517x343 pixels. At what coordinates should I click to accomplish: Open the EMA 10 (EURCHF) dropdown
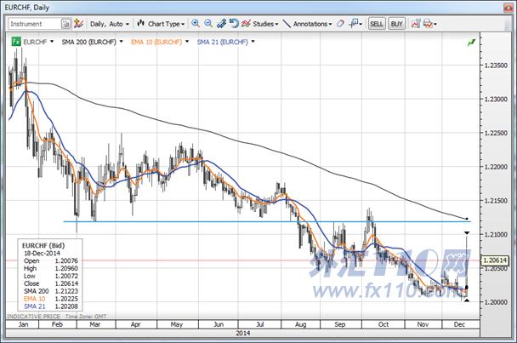pos(187,42)
